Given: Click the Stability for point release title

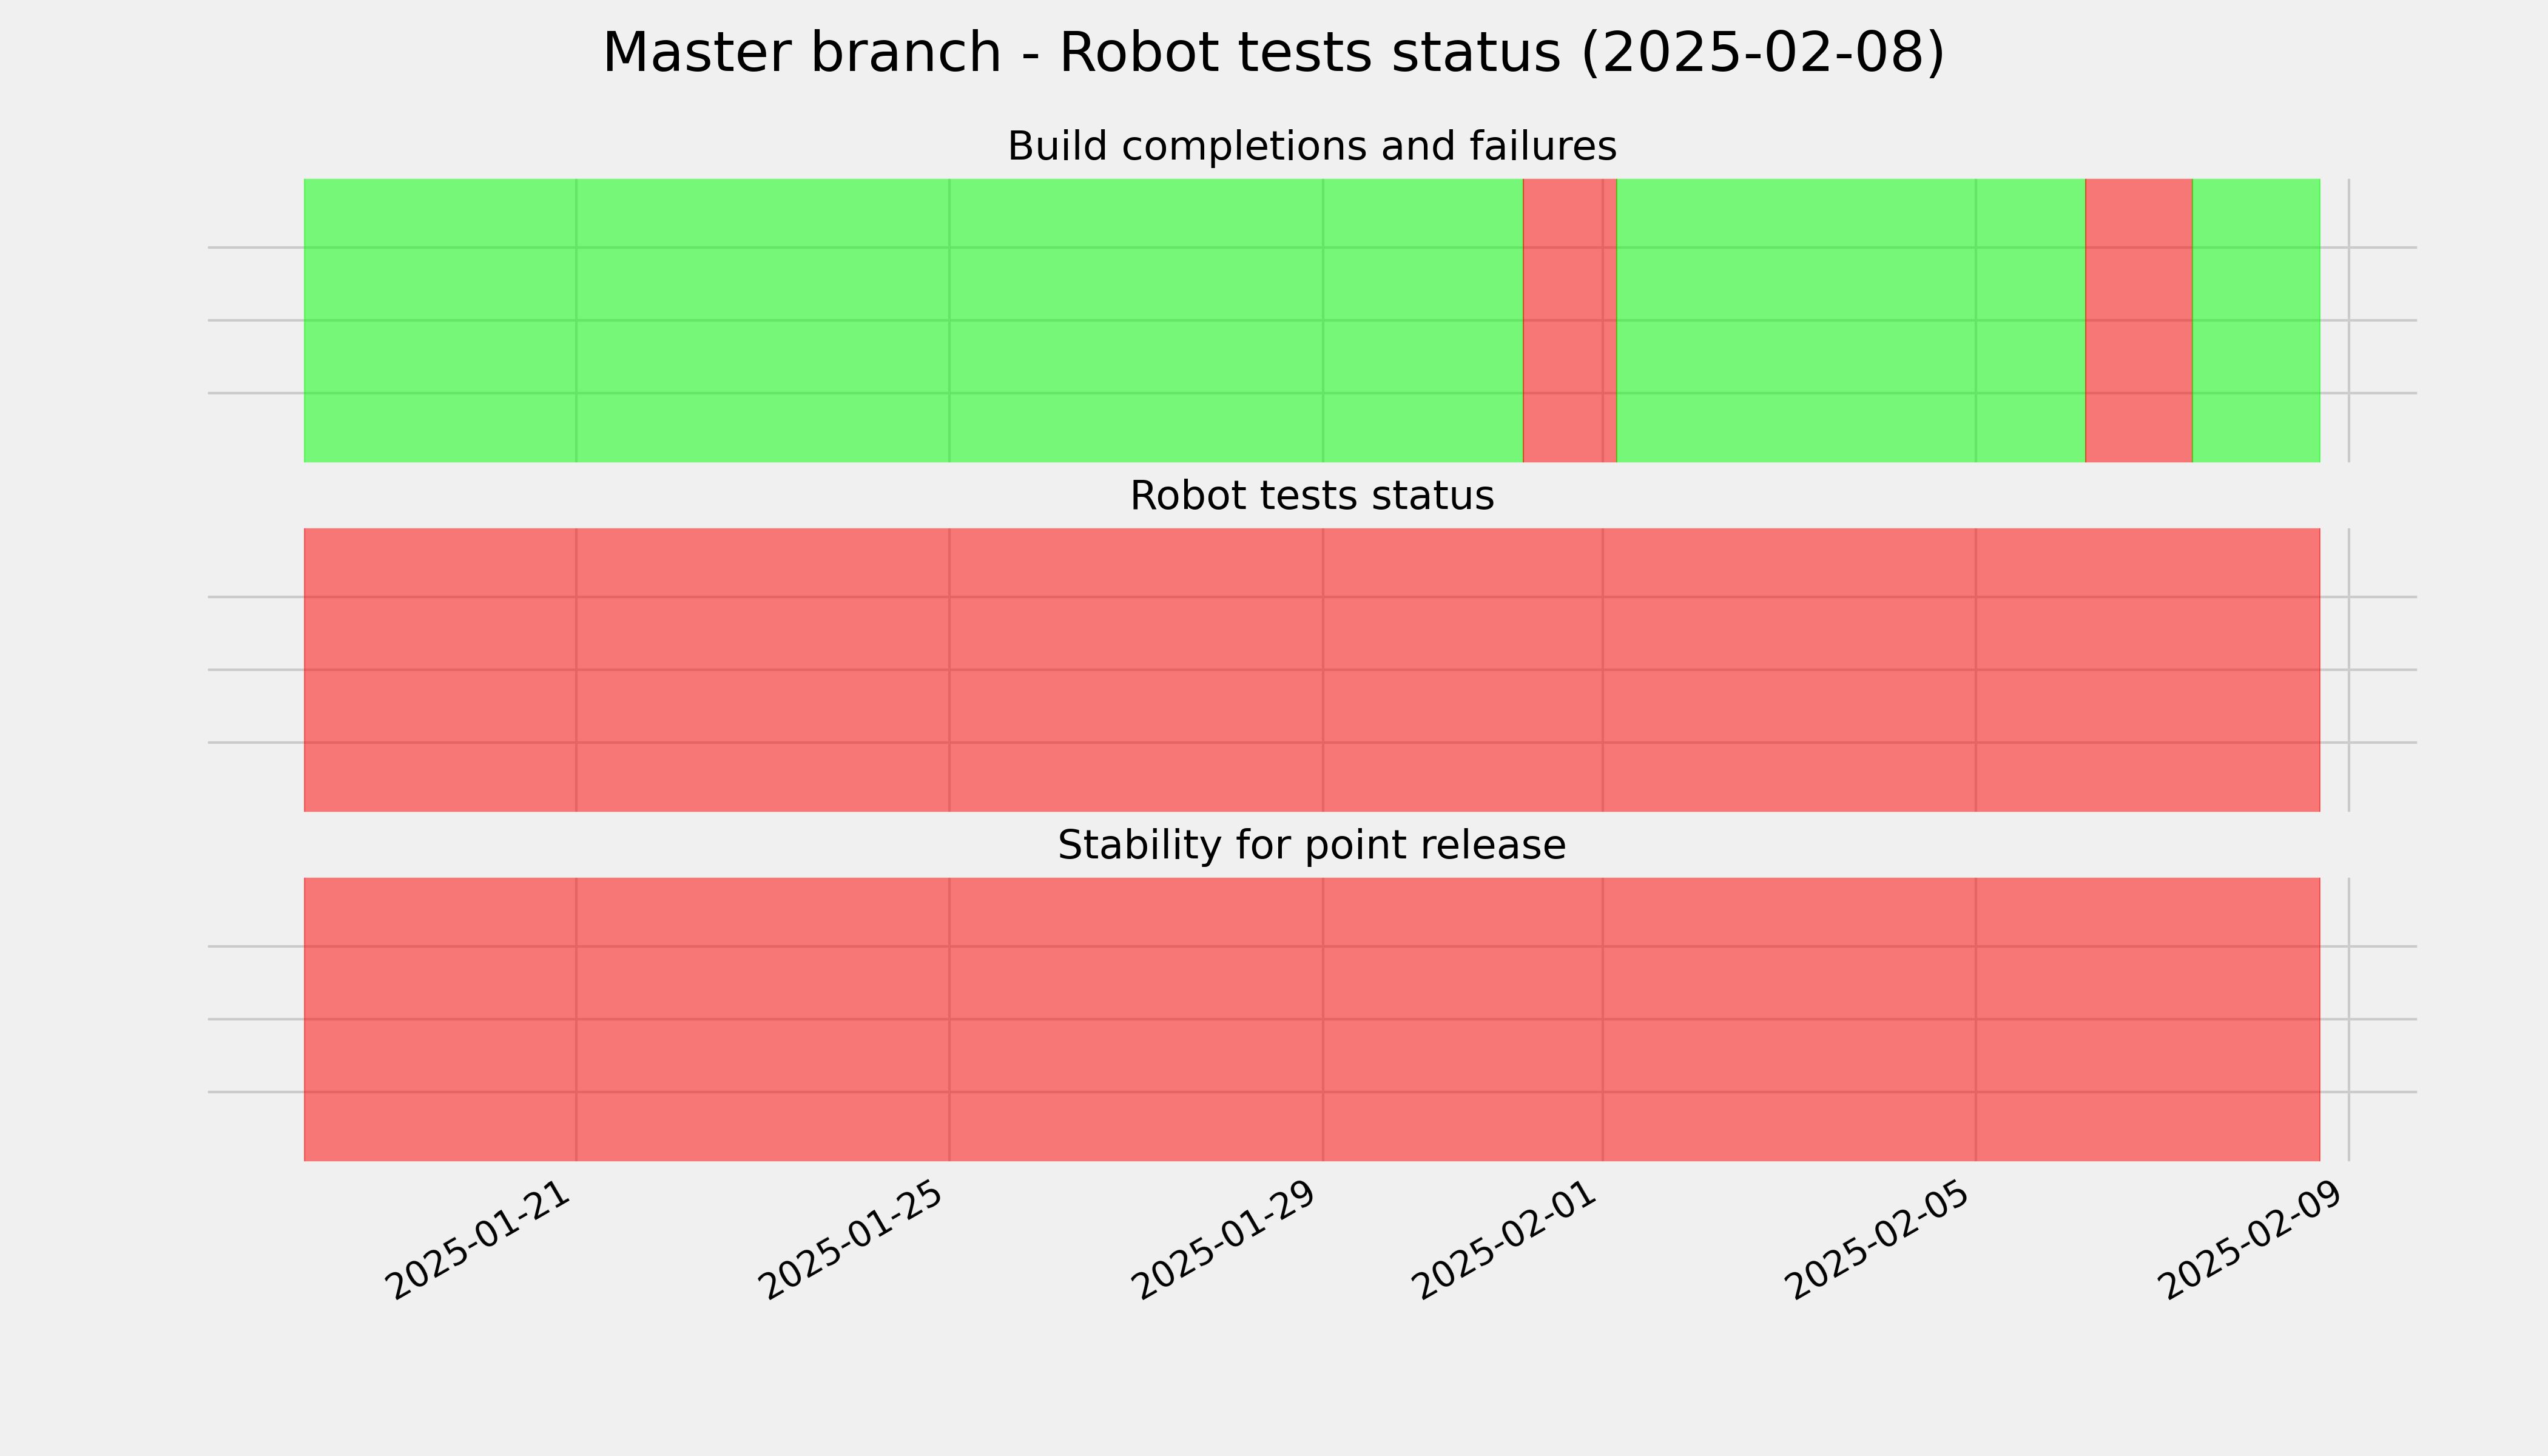Looking at the screenshot, I should pyautogui.click(x=1311, y=845).
